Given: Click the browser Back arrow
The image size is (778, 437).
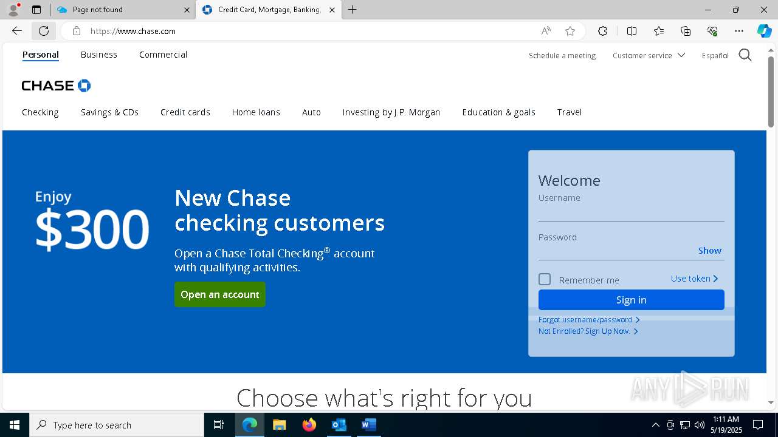Looking at the screenshot, I should [17, 31].
